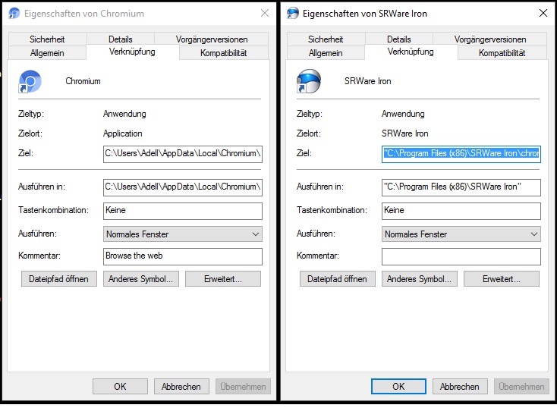Click the 'Chromium' name label beside the icon
This screenshot has height=408, width=557.
tap(83, 81)
